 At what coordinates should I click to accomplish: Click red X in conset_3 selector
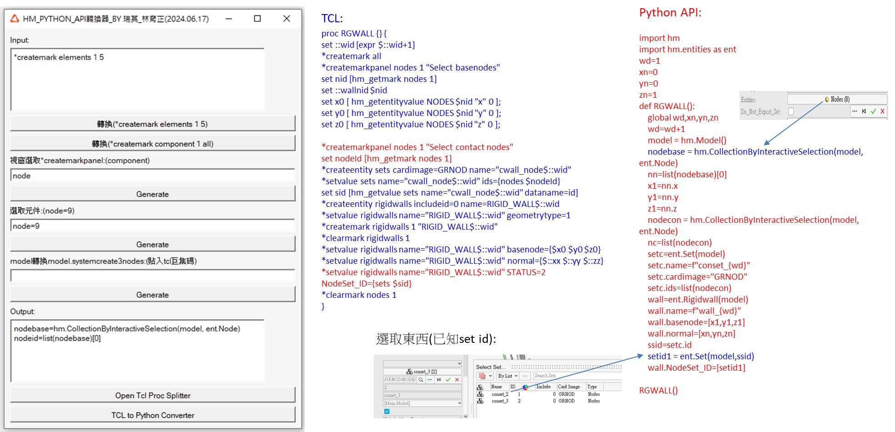pyautogui.click(x=457, y=380)
